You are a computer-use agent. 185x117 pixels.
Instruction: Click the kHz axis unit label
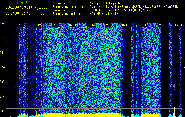click(x=3, y=24)
